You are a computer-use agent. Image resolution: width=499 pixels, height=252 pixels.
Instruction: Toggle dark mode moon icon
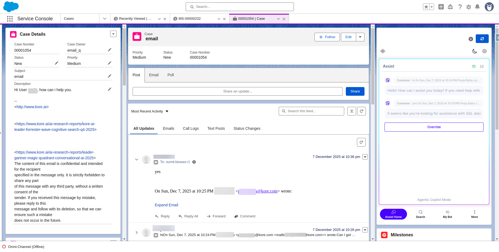pyautogui.click(x=474, y=51)
